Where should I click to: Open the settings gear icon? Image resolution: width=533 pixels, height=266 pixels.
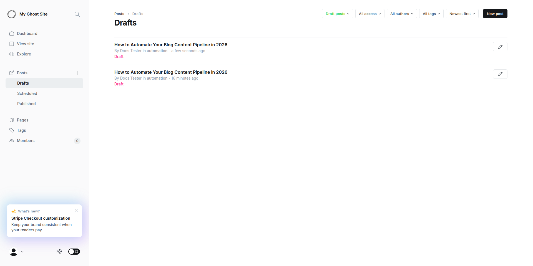click(59, 252)
